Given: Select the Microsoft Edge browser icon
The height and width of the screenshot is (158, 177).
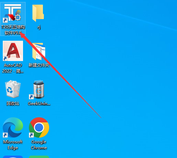Looking at the screenshot, I should pos(13,127).
